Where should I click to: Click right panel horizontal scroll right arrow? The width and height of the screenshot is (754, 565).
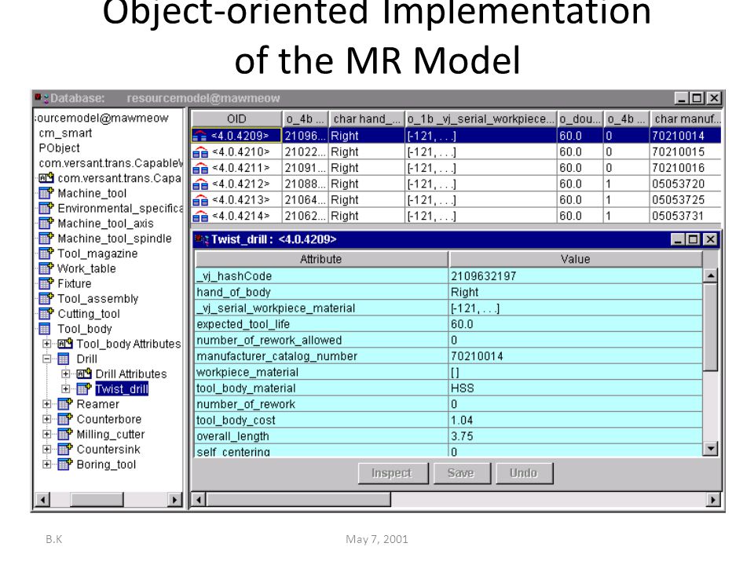[x=713, y=500]
